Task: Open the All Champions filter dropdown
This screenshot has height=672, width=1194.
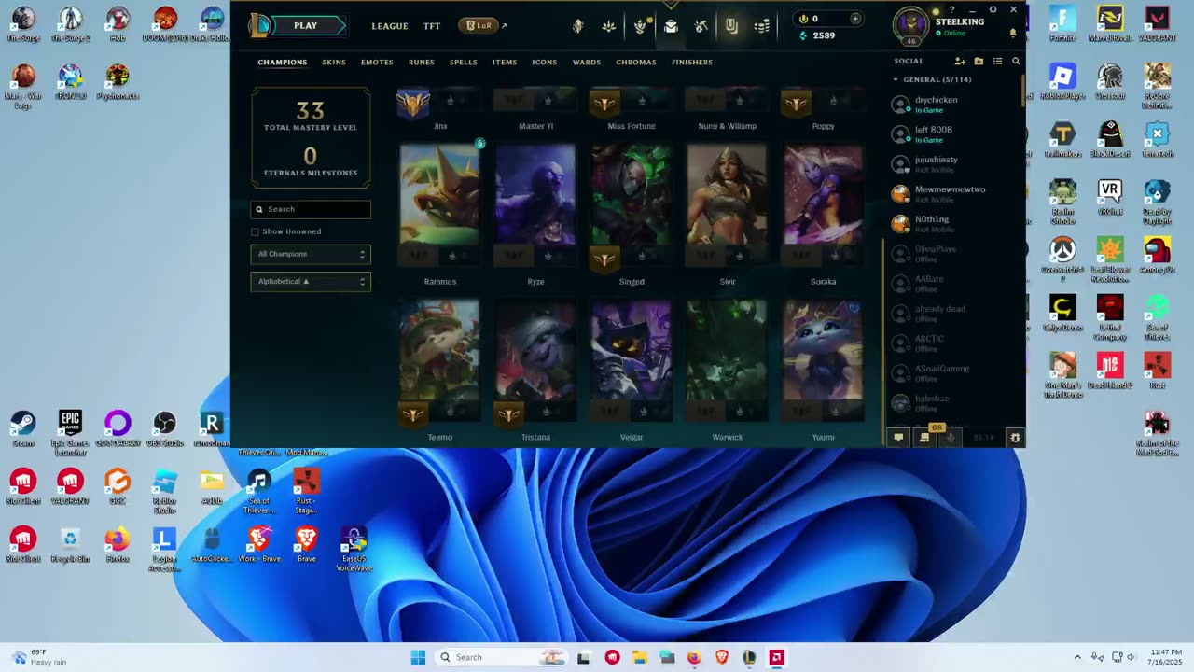Action: [x=311, y=254]
